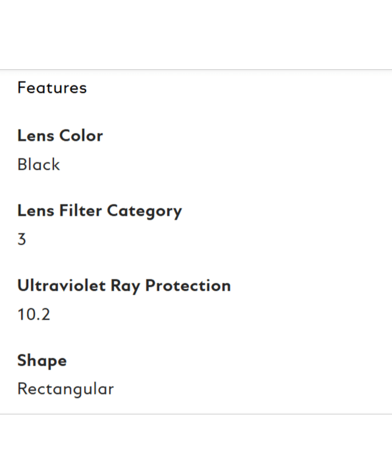The image size is (392, 476).
Task: Select the Lens Color label
Action: pos(60,136)
